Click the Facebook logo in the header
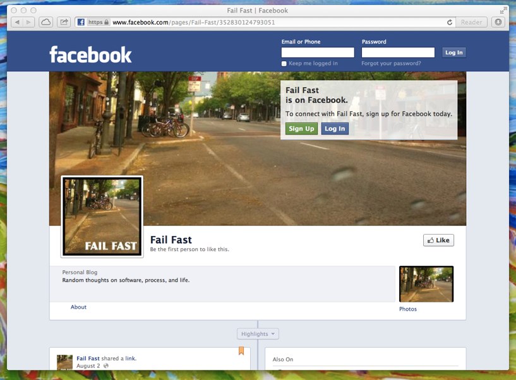 (90, 54)
